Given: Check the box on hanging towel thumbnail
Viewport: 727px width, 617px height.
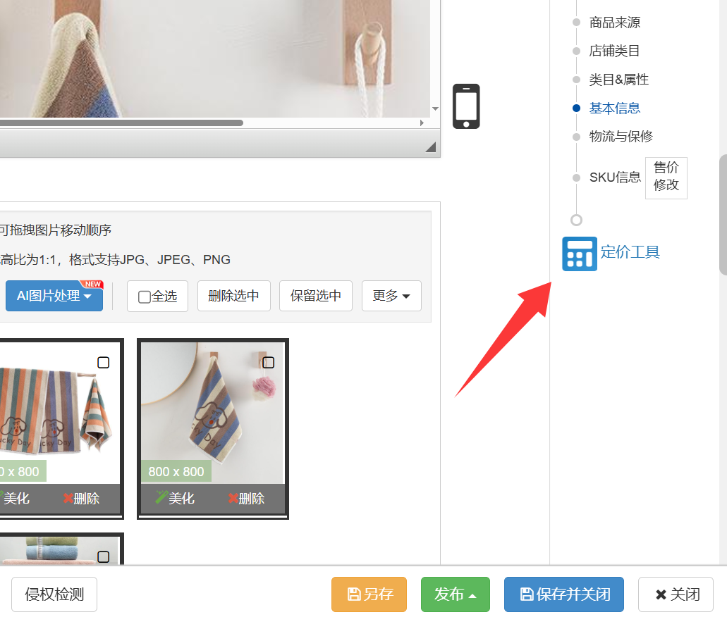Looking at the screenshot, I should pos(268,362).
